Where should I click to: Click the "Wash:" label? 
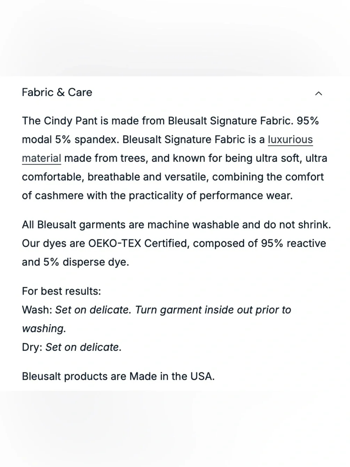[x=37, y=310]
